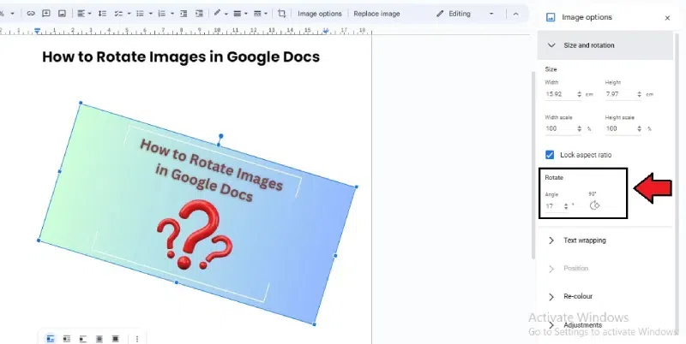Uncheck the Lock aspect ratio checkbox
This screenshot has width=686, height=344.
(551, 155)
